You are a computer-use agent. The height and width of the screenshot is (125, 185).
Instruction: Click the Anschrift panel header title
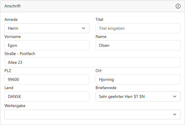click(x=13, y=6)
